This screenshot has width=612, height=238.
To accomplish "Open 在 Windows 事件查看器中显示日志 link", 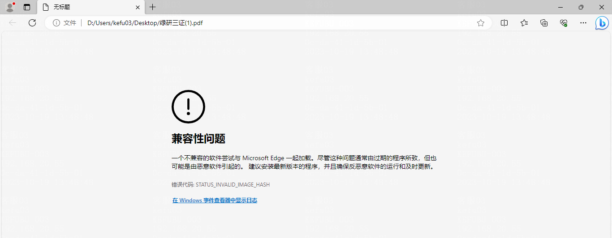I will coord(215,200).
